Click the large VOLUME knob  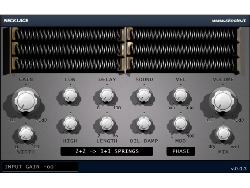coord(223,101)
